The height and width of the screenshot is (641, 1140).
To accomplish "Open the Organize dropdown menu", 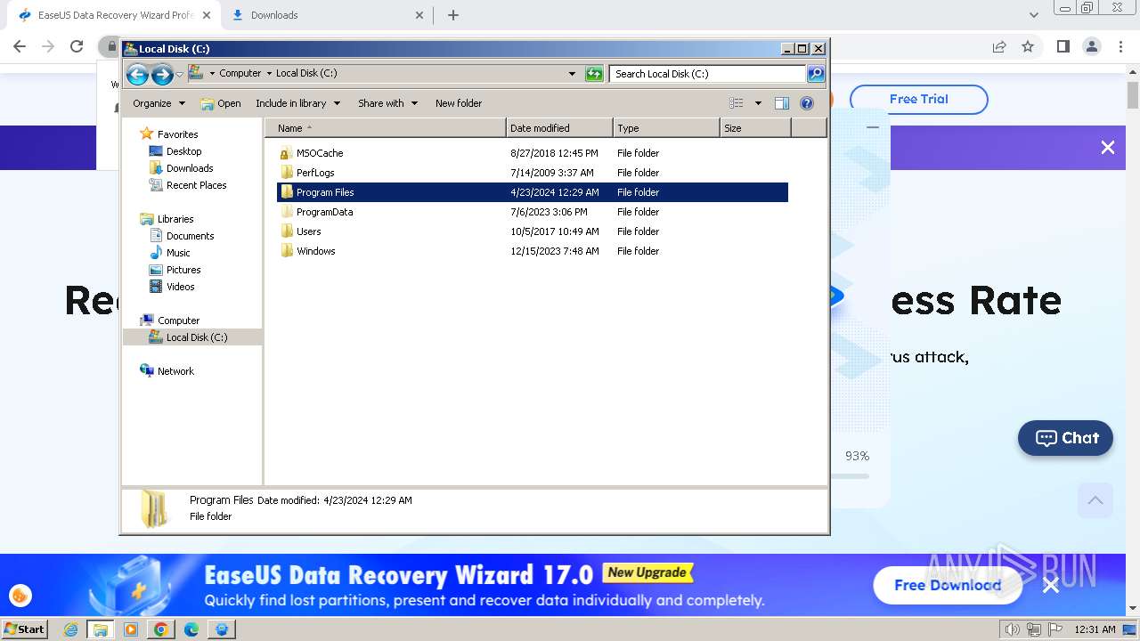I will pyautogui.click(x=159, y=103).
